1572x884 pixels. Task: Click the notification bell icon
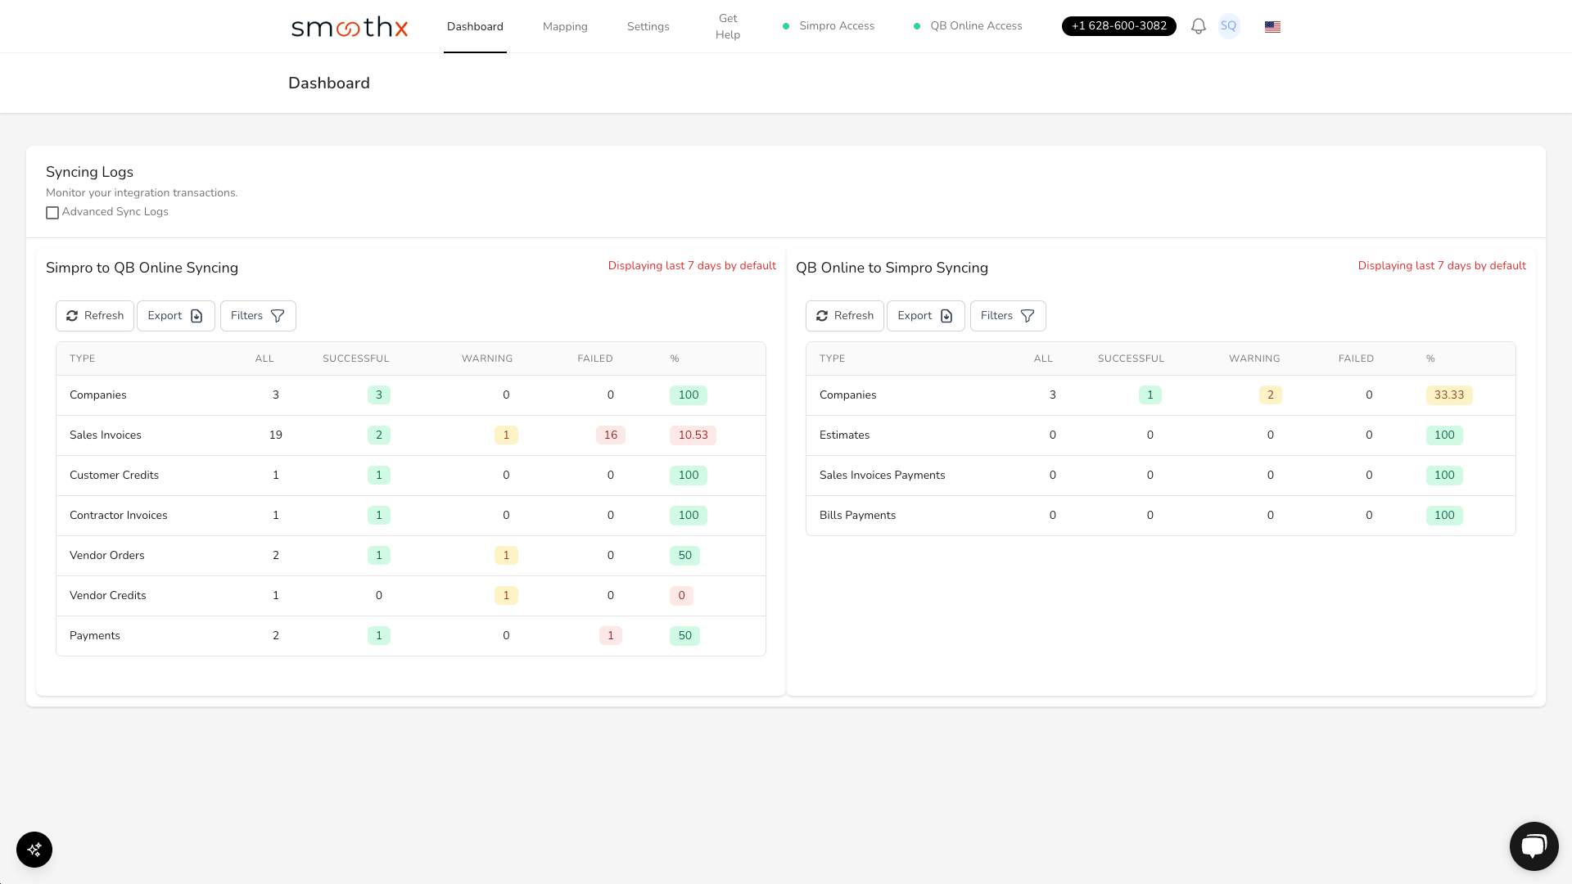tap(1198, 26)
